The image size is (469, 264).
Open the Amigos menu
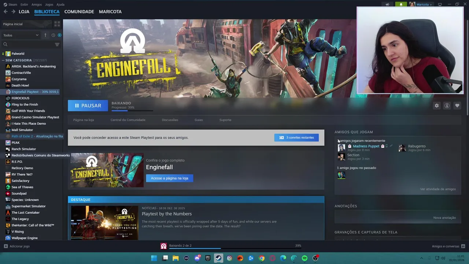(37, 4)
